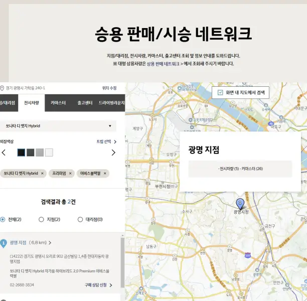Open 트림 선택 trim selection
The width and height of the screenshot is (307, 301).
(x=106, y=141)
